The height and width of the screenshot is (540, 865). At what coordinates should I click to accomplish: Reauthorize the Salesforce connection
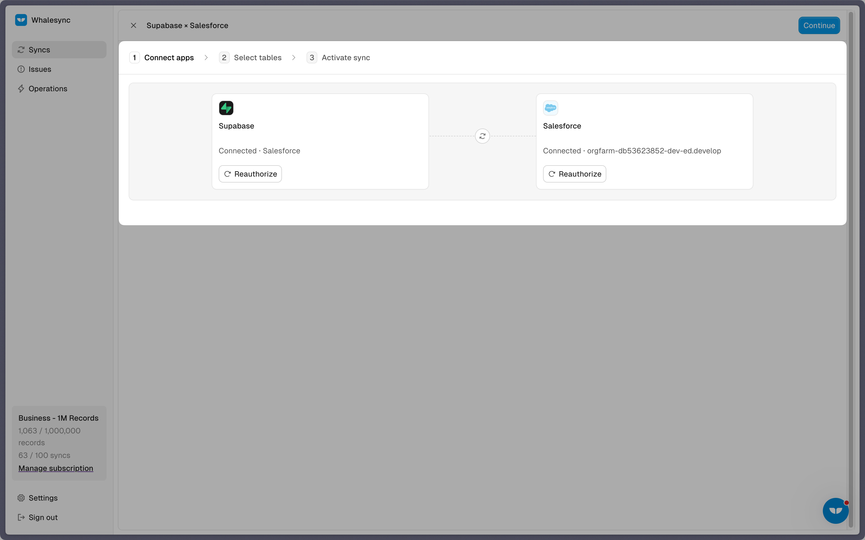(574, 174)
